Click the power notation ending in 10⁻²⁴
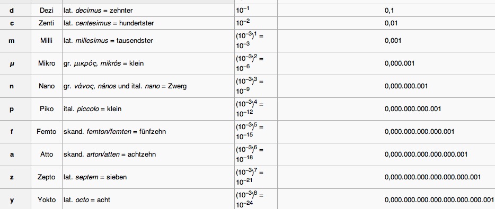The height and width of the screenshot is (209, 495). coord(250,200)
